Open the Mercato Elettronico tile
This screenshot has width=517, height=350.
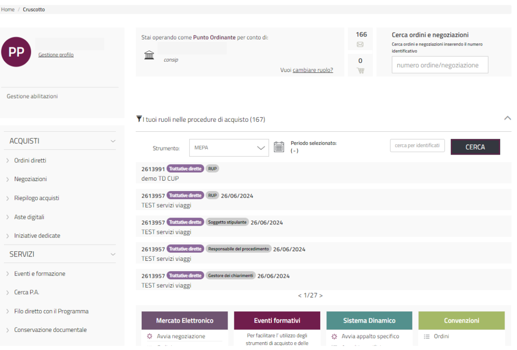click(x=185, y=321)
